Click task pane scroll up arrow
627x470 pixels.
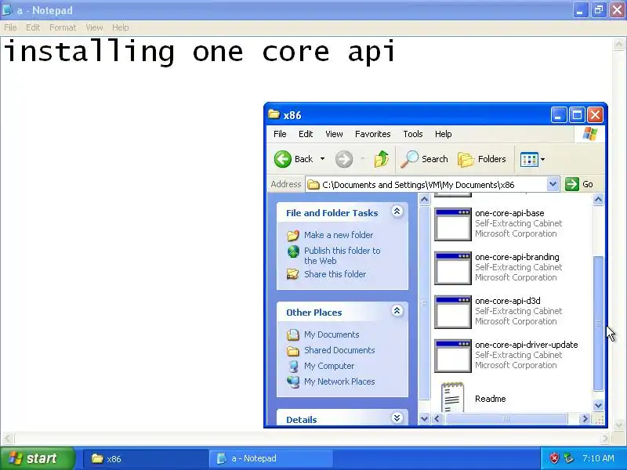tap(424, 200)
